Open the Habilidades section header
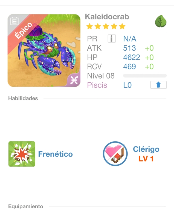Viewport: 174px width, 219px height. [x=23, y=98]
